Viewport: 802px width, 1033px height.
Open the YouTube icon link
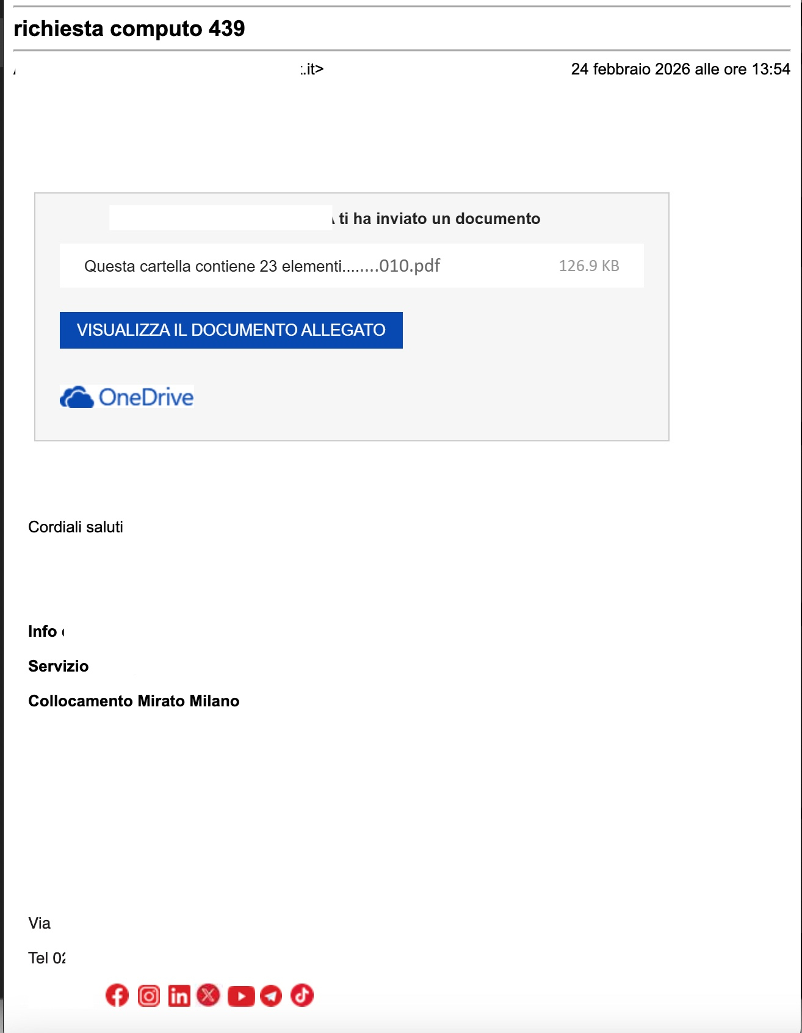coord(241,996)
